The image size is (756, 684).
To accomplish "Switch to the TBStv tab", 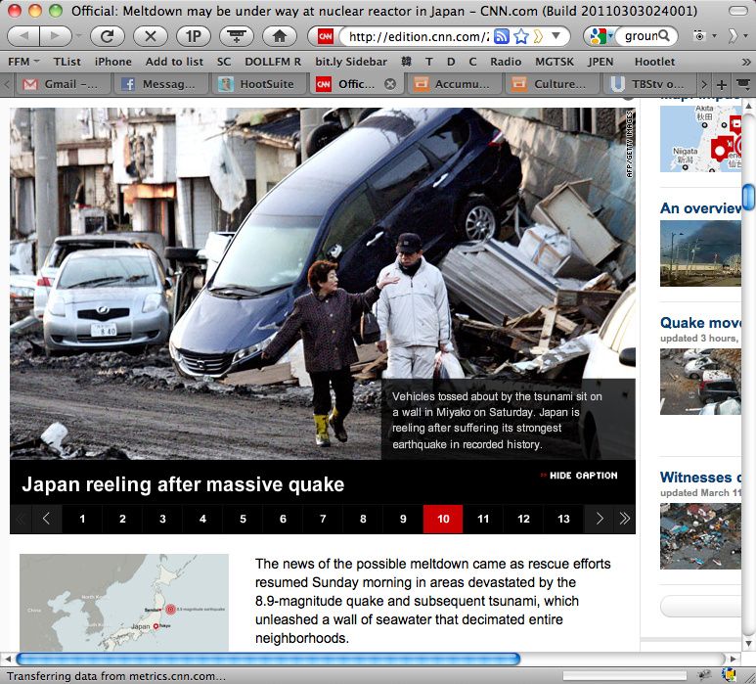I will click(649, 84).
